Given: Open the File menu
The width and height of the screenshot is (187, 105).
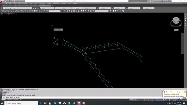Looking at the screenshot, I should 6,3.
